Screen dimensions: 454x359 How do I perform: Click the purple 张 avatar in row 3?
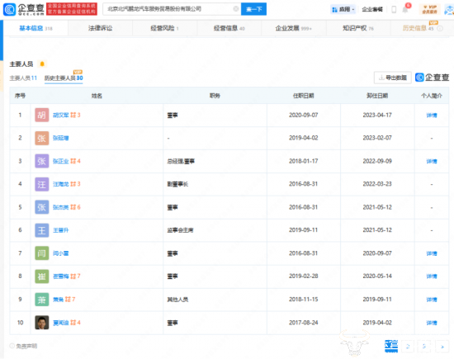coord(42,161)
